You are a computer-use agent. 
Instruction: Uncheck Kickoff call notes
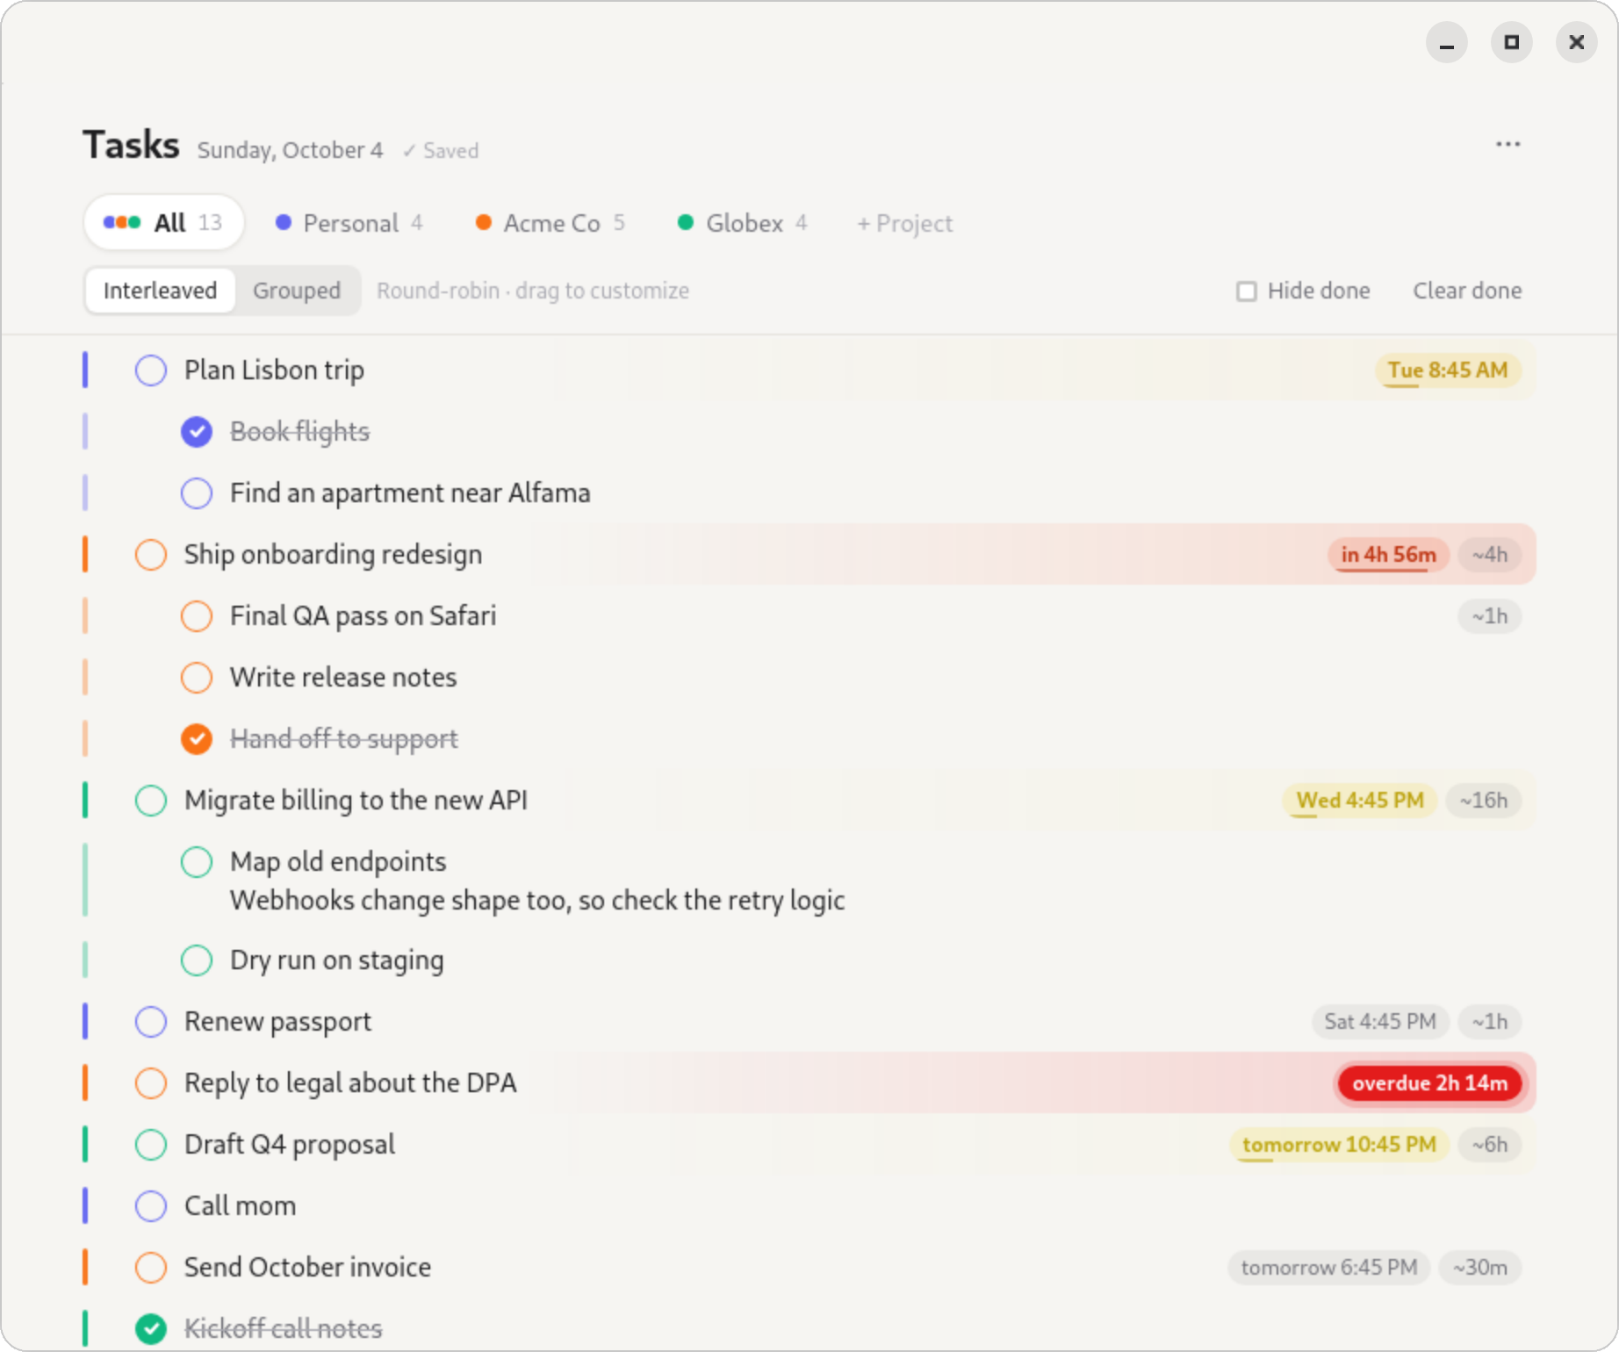coord(151,1329)
